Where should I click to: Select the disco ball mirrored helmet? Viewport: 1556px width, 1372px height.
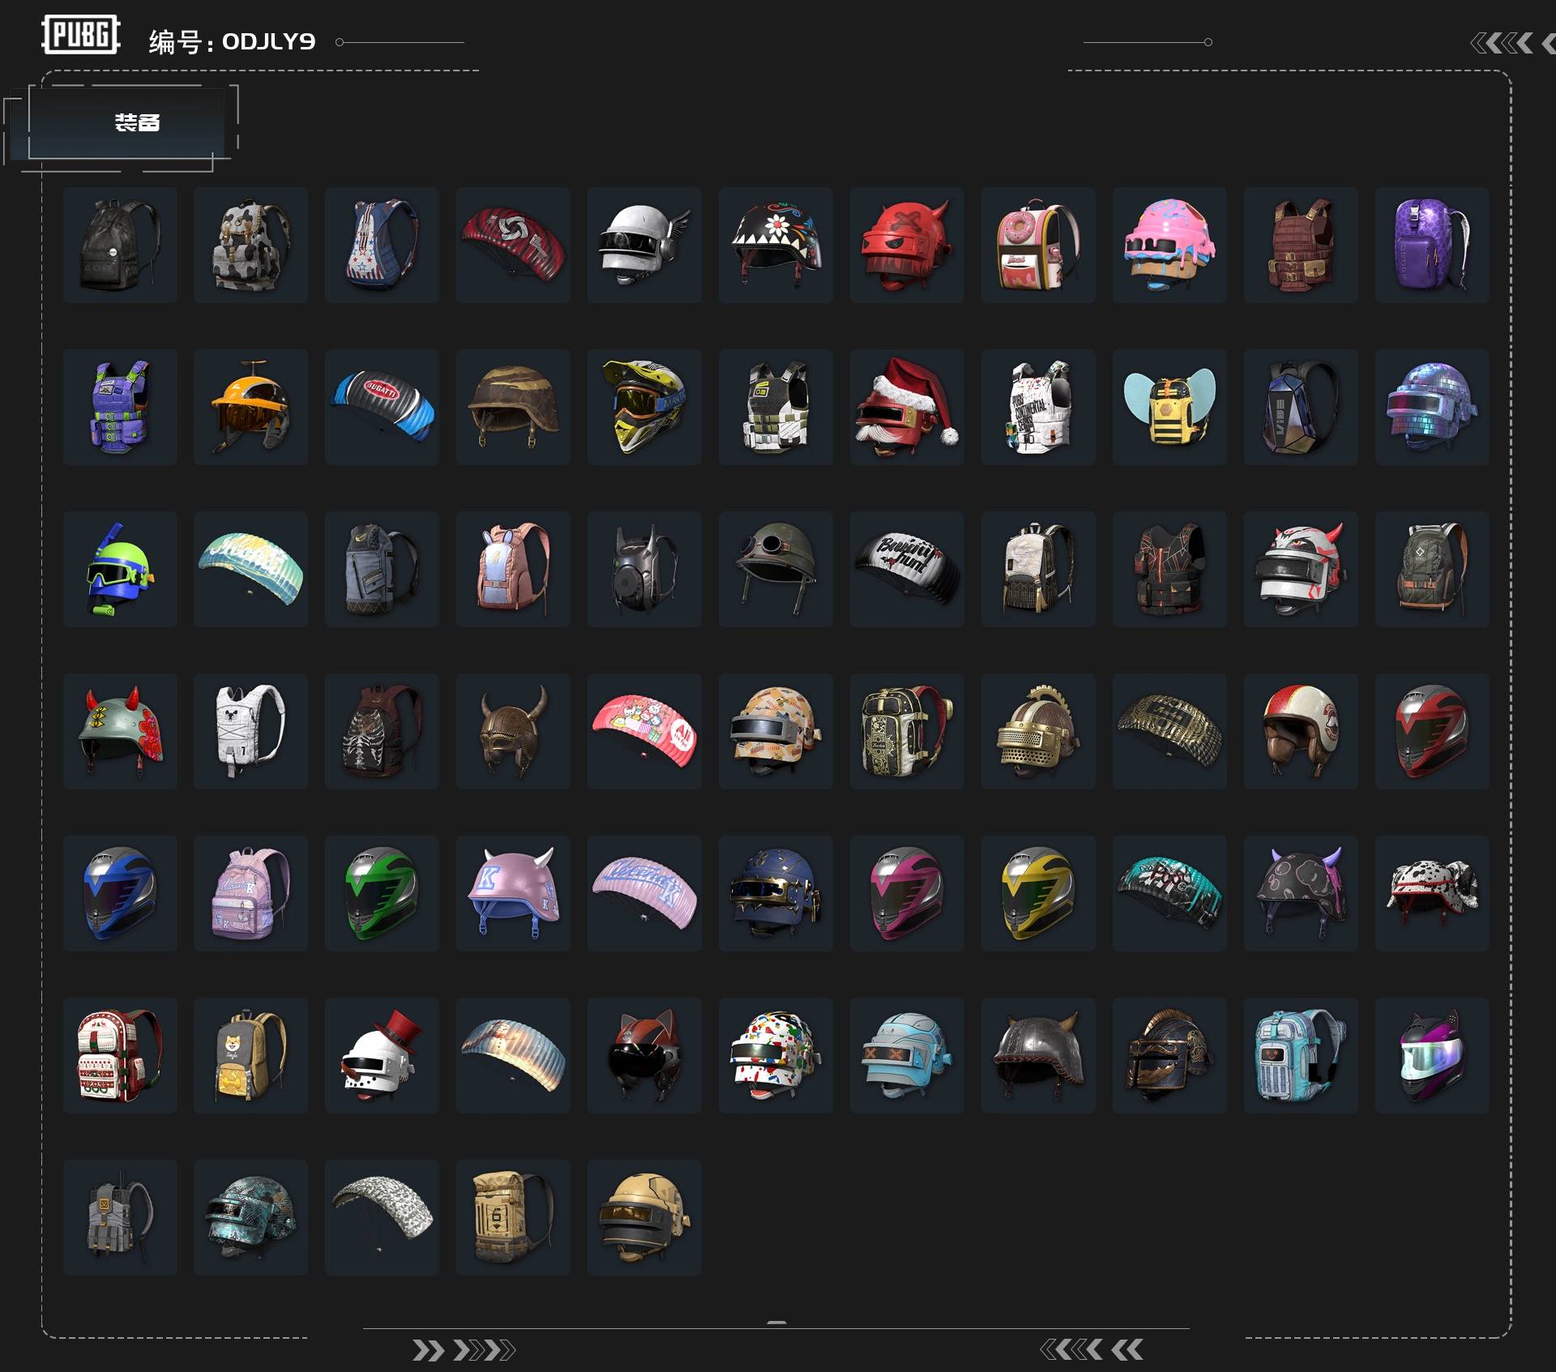pos(1432,407)
